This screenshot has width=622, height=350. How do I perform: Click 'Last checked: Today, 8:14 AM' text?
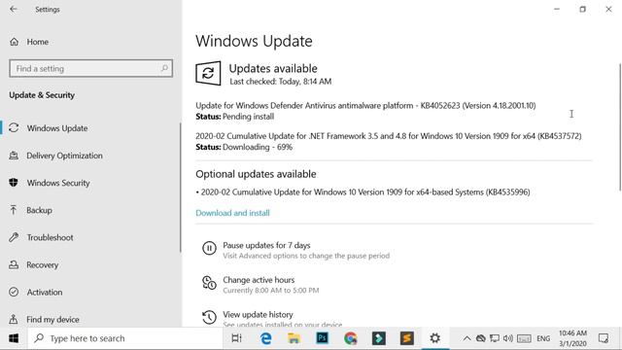coord(281,82)
